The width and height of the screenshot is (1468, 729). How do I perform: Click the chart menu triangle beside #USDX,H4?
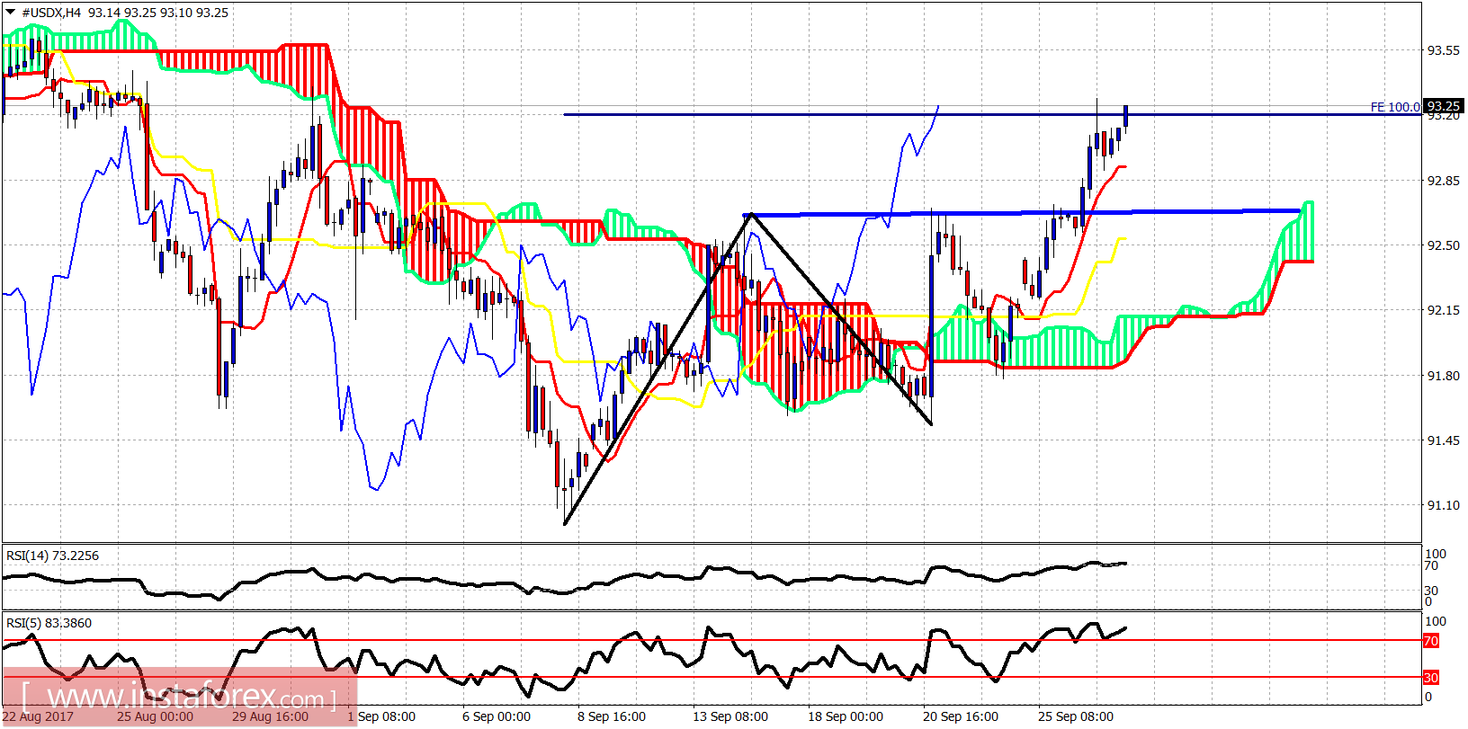pyautogui.click(x=10, y=12)
